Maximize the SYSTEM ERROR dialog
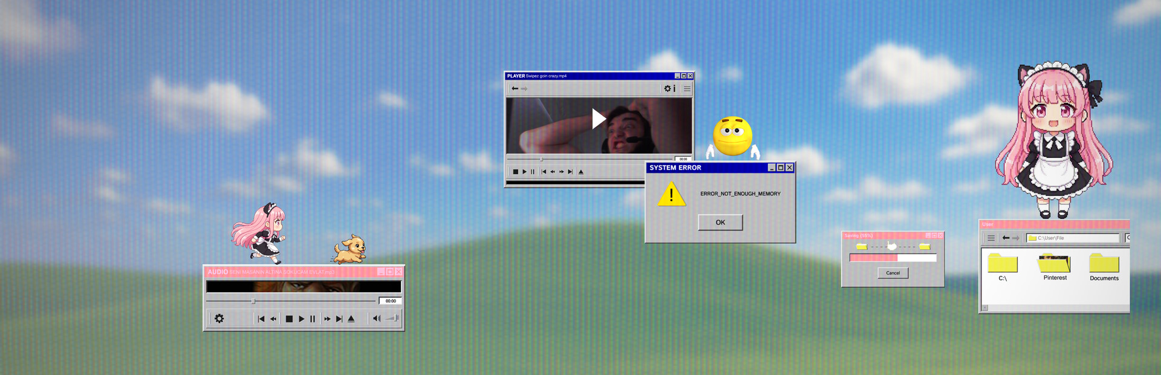The width and height of the screenshot is (1161, 375). pyautogui.click(x=780, y=168)
